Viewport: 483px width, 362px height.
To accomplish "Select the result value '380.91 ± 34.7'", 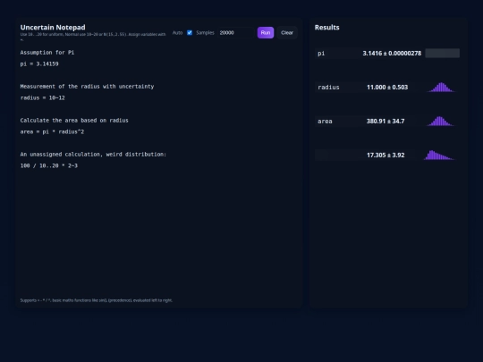I will [386, 121].
